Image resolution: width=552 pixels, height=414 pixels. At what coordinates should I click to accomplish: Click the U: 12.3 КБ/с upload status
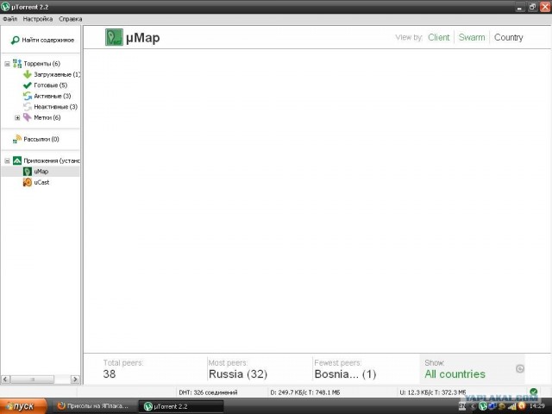coord(433,392)
